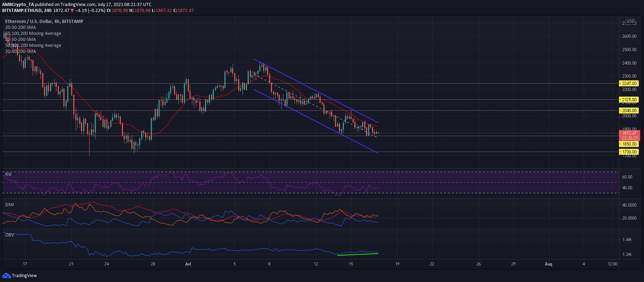This screenshot has height=282, width=644.
Task: Click the TradingView logo icon
Action: point(6,275)
